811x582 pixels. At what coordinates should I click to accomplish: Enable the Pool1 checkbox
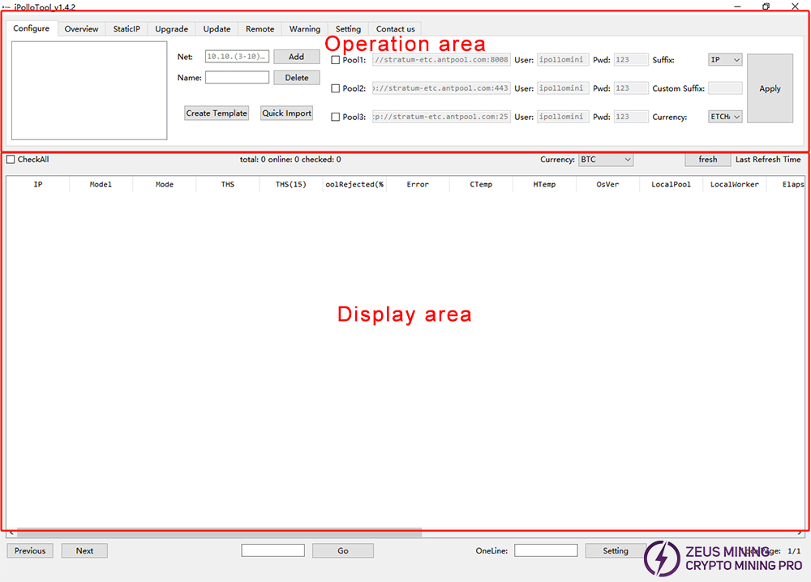click(337, 60)
